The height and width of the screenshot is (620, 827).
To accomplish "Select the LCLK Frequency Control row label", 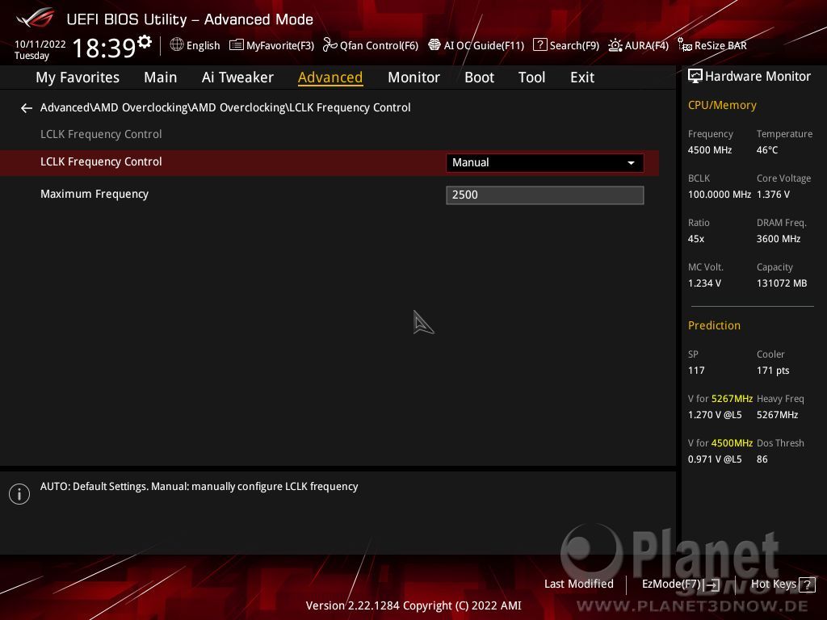I will 101,161.
